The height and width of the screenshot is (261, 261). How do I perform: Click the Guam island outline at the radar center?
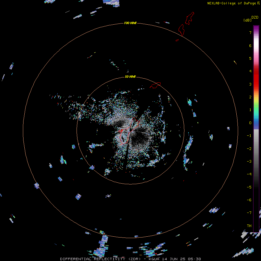click(x=129, y=131)
